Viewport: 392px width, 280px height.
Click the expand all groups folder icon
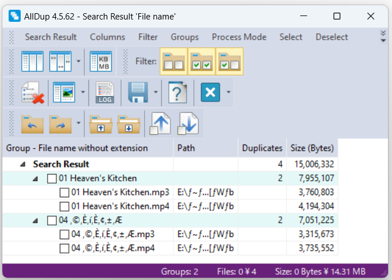click(x=129, y=124)
